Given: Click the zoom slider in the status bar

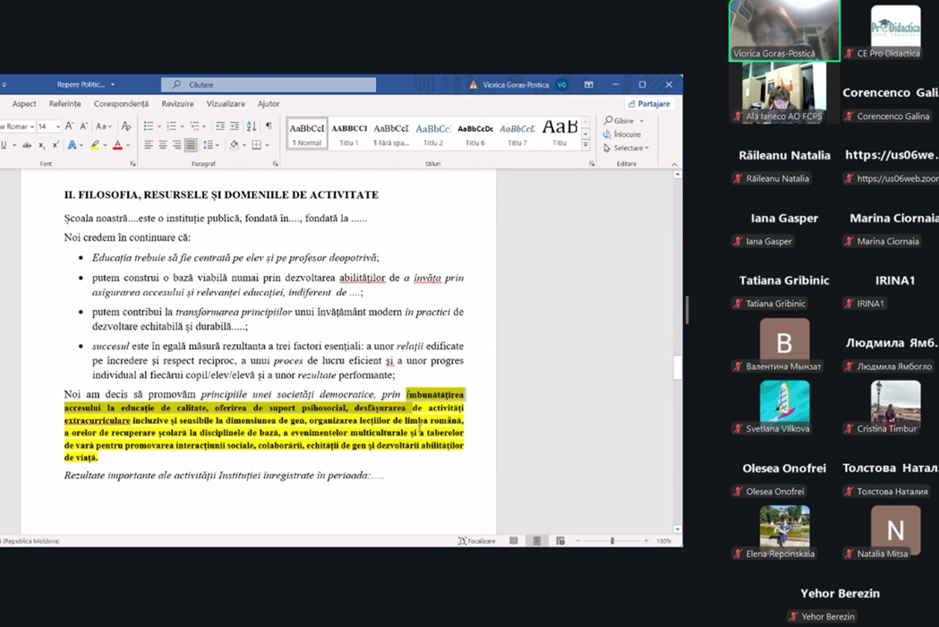Looking at the screenshot, I should click(x=612, y=541).
